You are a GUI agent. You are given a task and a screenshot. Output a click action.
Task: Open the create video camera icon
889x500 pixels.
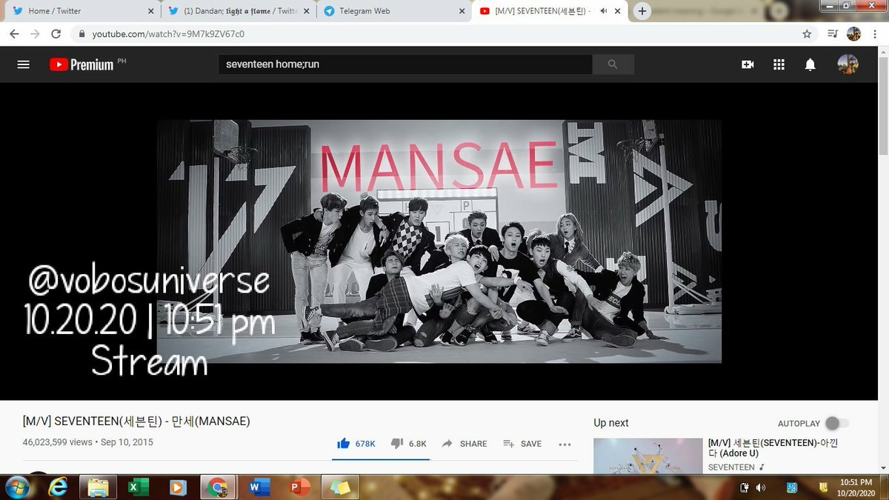[748, 64]
